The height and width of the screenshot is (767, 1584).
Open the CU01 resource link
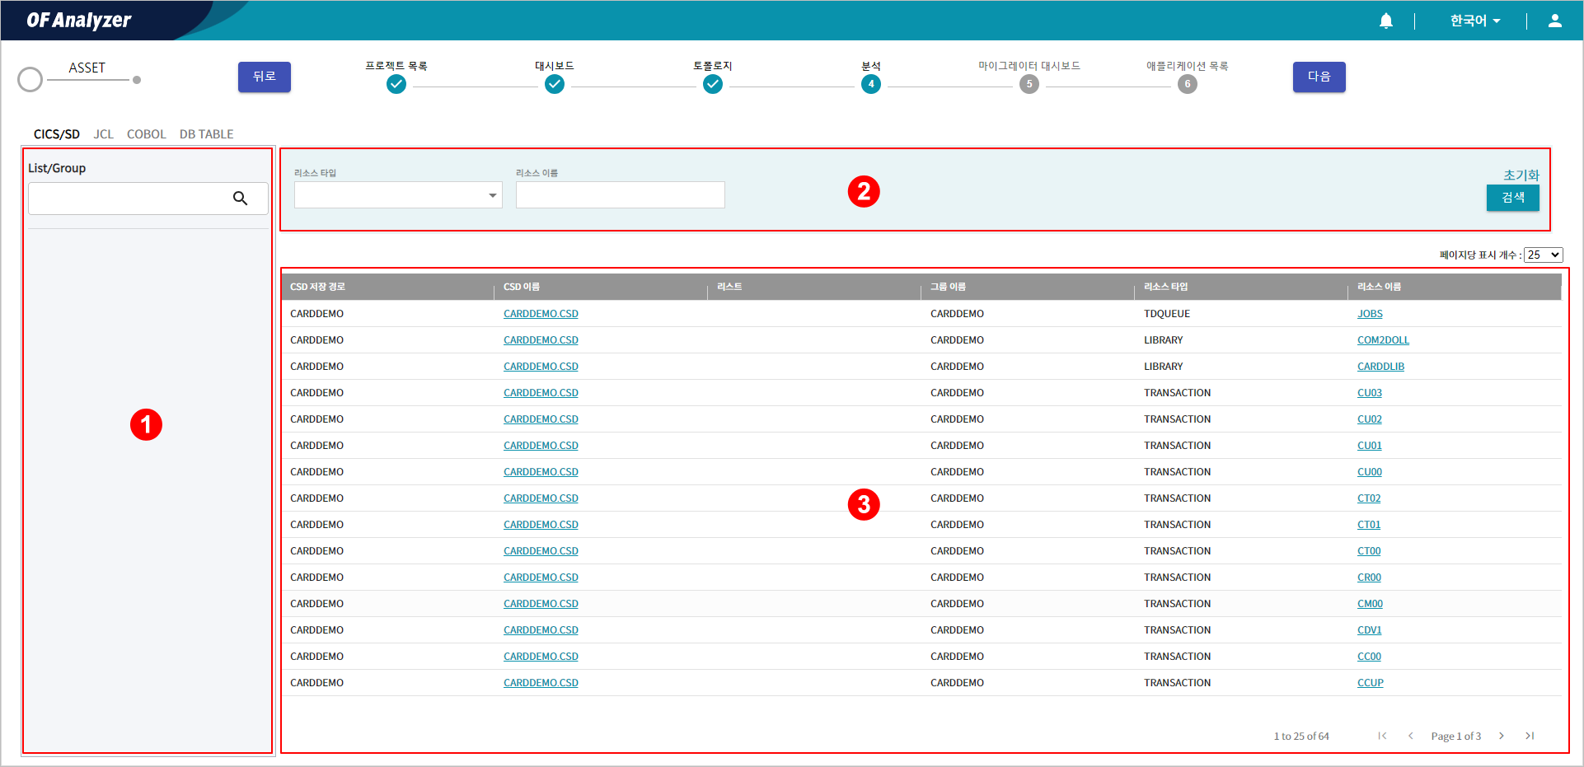[x=1370, y=446]
